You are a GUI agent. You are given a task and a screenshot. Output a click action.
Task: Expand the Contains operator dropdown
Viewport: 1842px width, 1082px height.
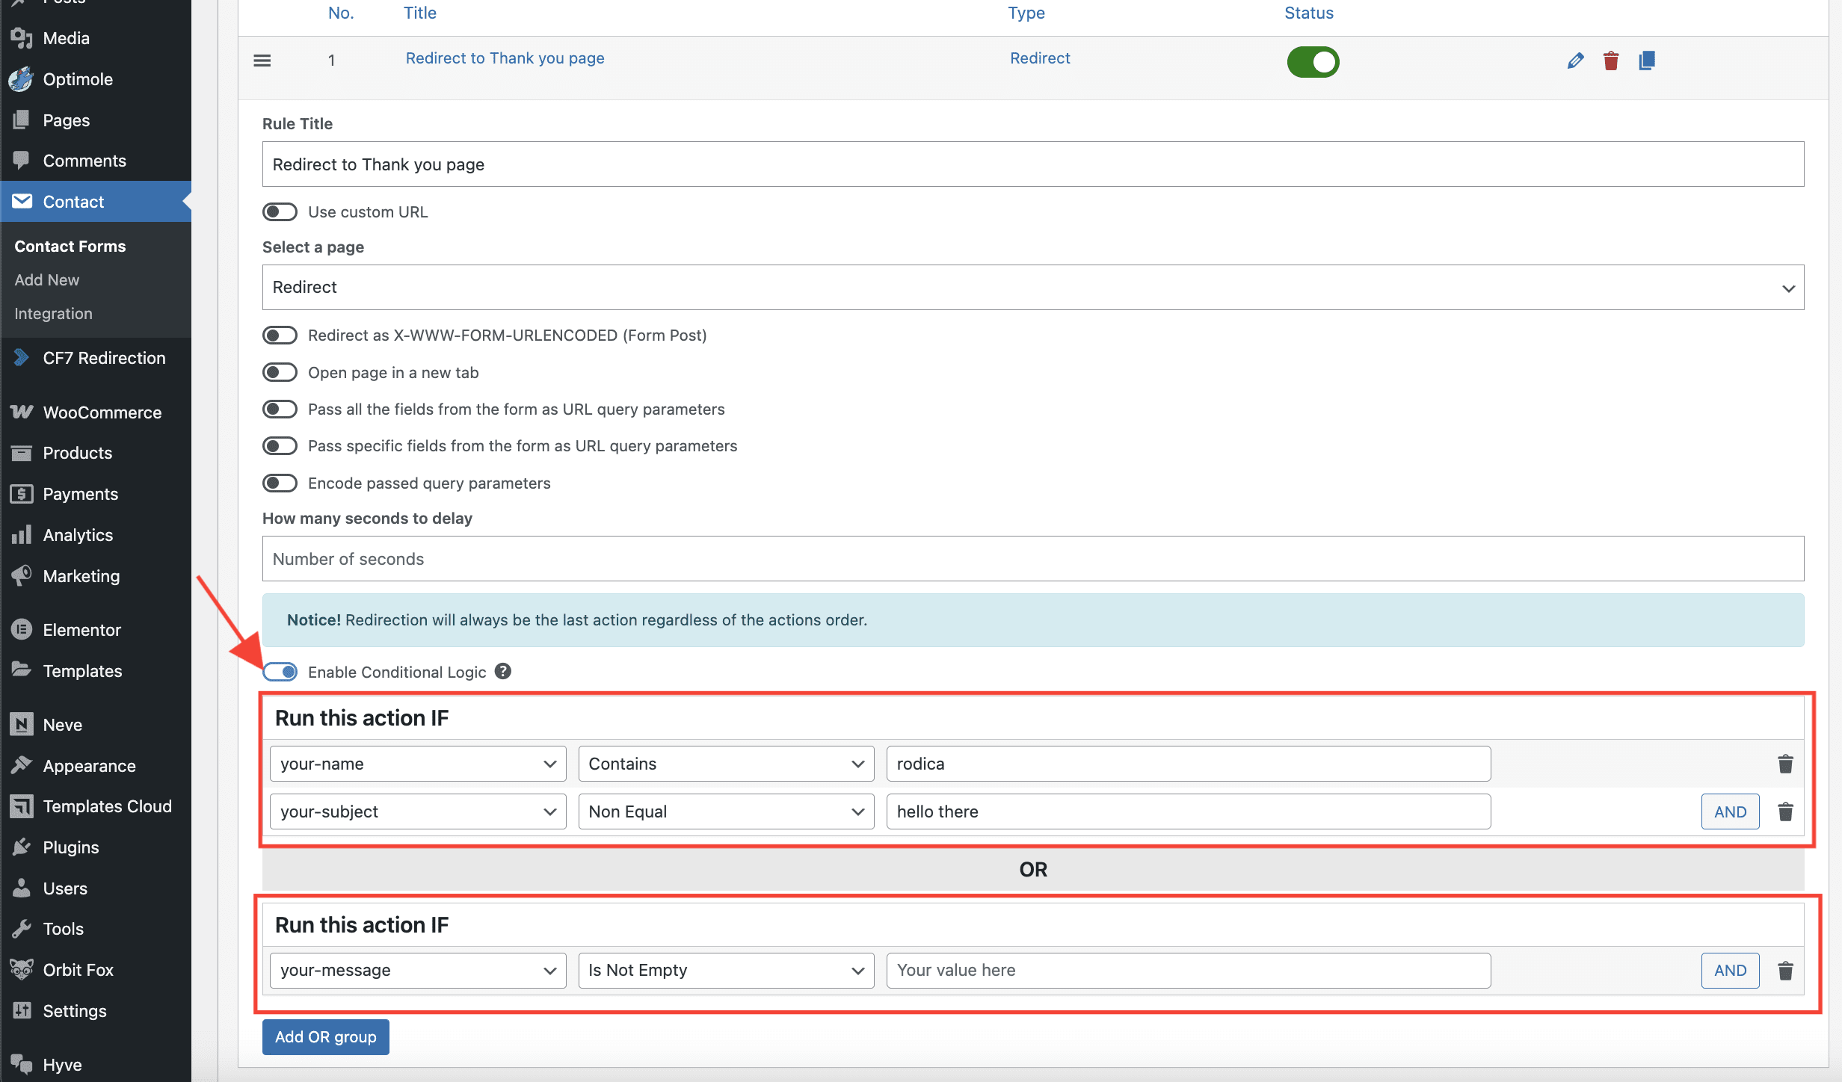[x=726, y=764]
